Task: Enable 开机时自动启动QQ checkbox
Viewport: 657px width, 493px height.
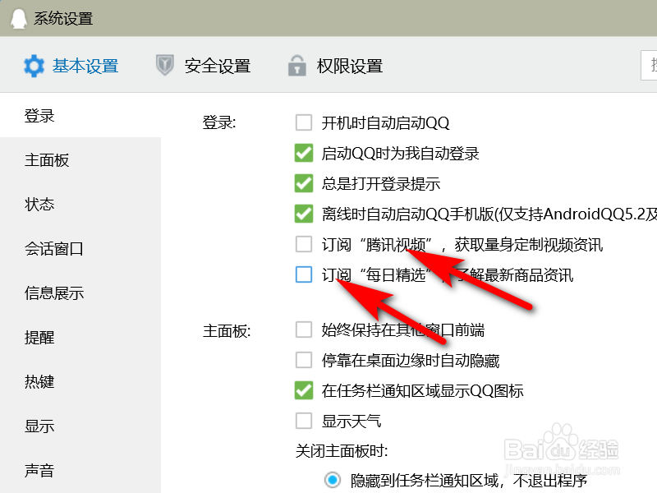Action: 304,122
